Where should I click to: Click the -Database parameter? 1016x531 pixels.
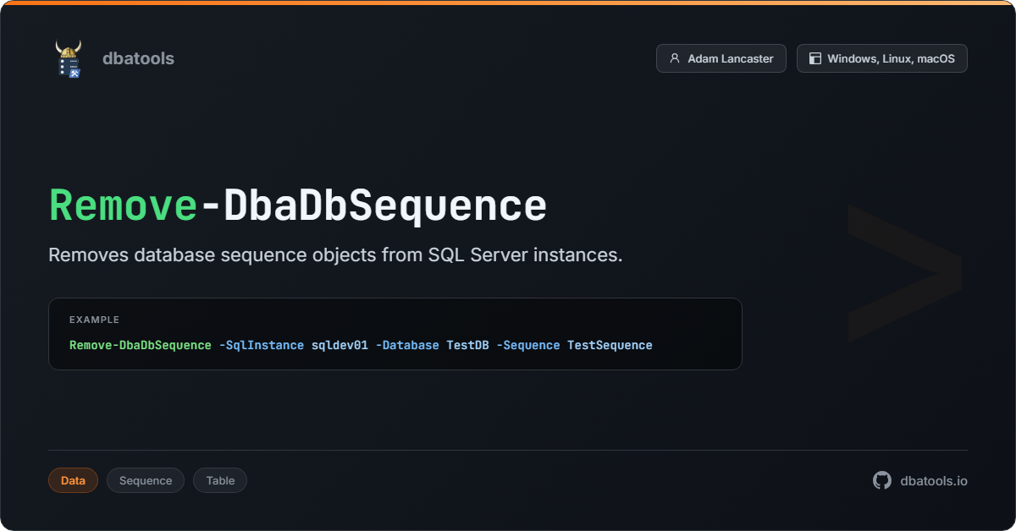point(407,345)
